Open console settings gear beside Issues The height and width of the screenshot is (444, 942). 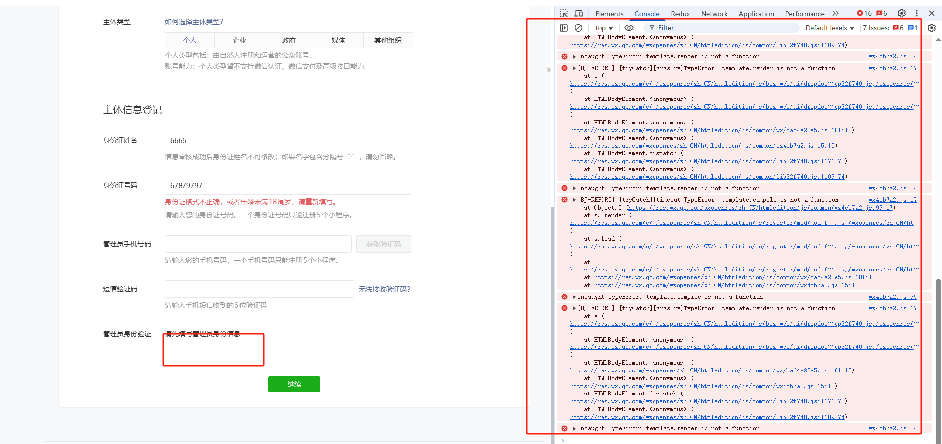click(x=932, y=28)
